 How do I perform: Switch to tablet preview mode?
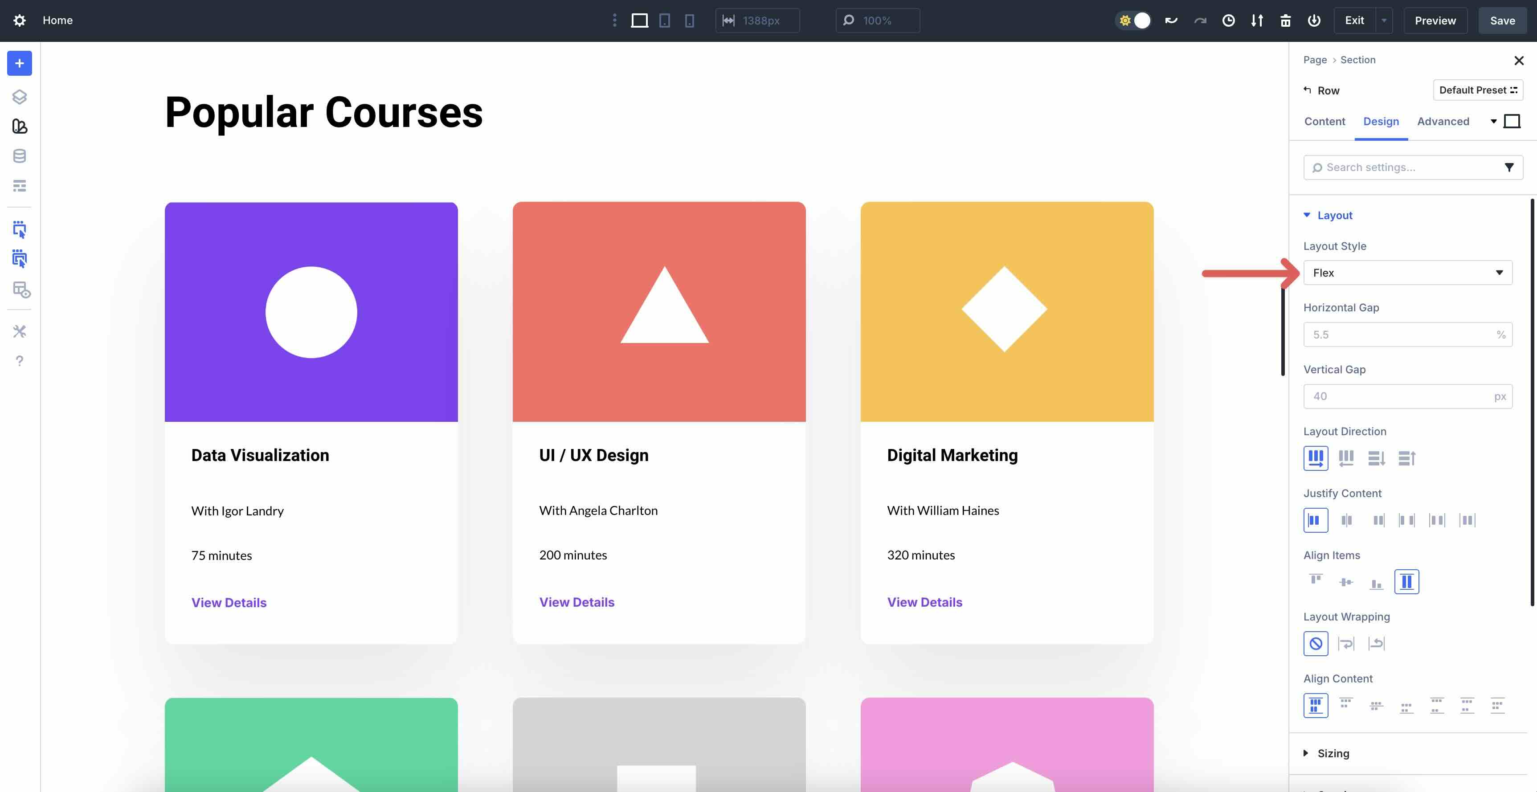click(x=665, y=20)
